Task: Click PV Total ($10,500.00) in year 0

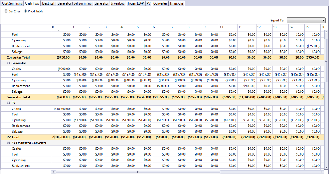Action: [x=61, y=137]
